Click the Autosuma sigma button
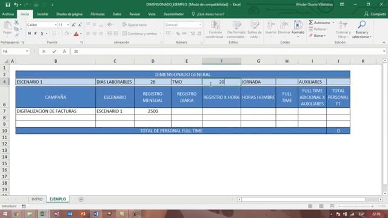388x218 pixels. click(319, 22)
